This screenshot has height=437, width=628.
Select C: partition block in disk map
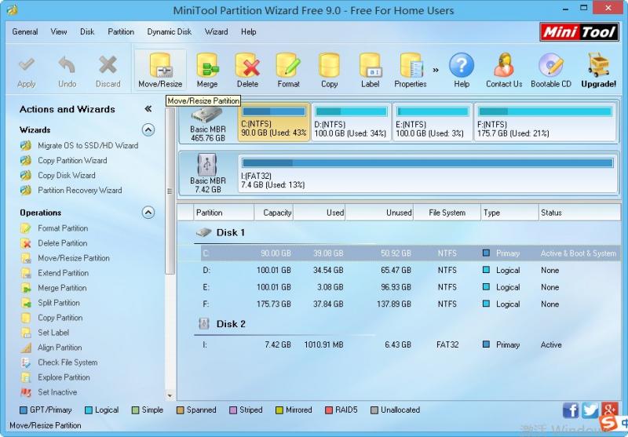(x=274, y=122)
